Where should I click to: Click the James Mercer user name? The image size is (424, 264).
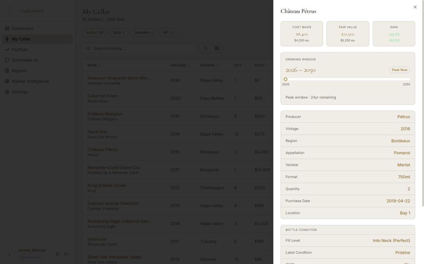click(32, 250)
